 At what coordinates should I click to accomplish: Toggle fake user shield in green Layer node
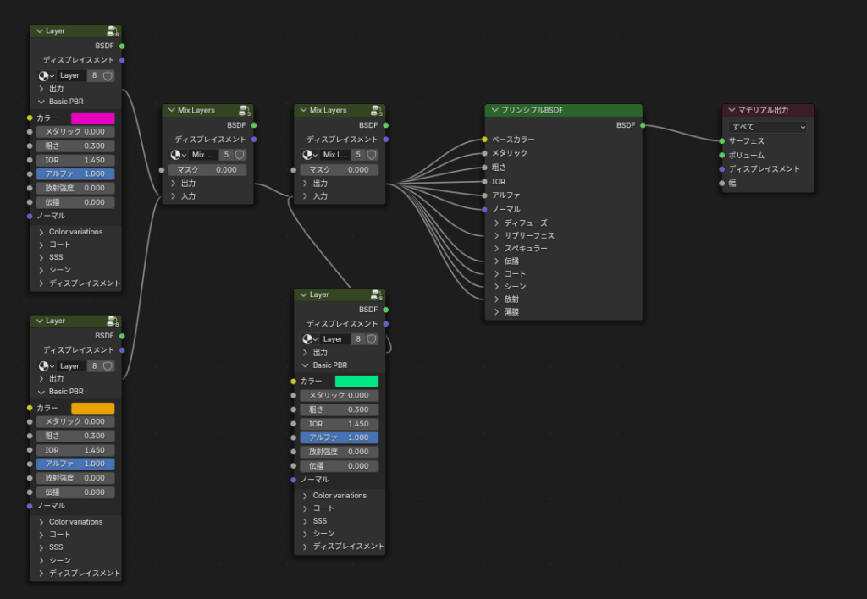[373, 339]
